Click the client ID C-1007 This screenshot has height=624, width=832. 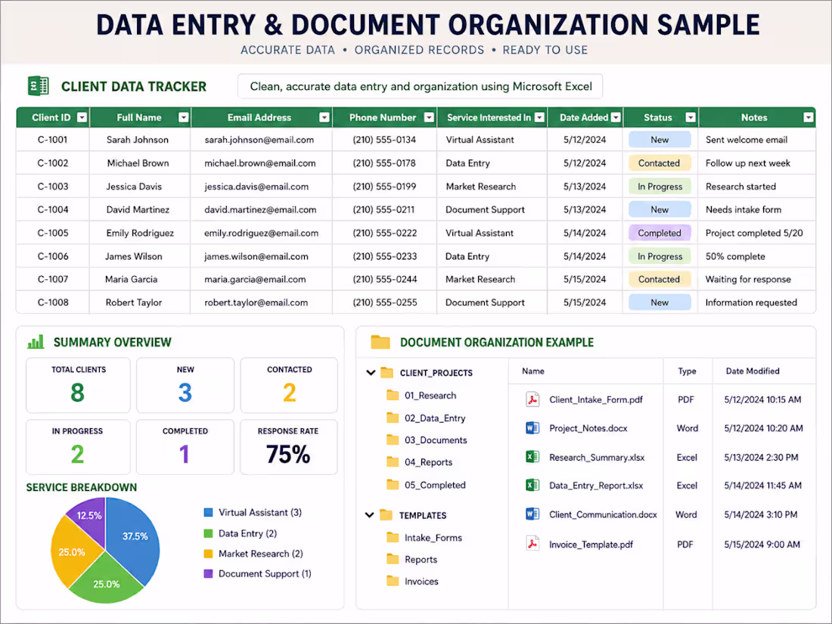(x=52, y=279)
